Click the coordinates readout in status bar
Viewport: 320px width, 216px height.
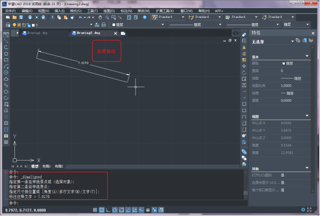25,210
